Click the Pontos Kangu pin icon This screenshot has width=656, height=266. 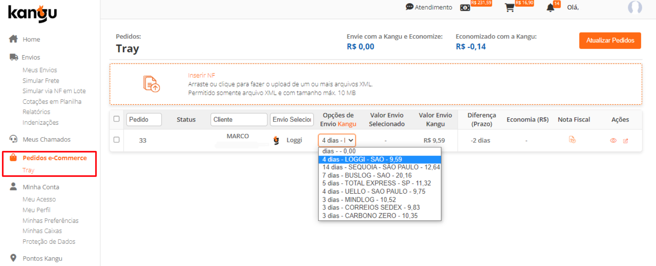[x=13, y=258]
